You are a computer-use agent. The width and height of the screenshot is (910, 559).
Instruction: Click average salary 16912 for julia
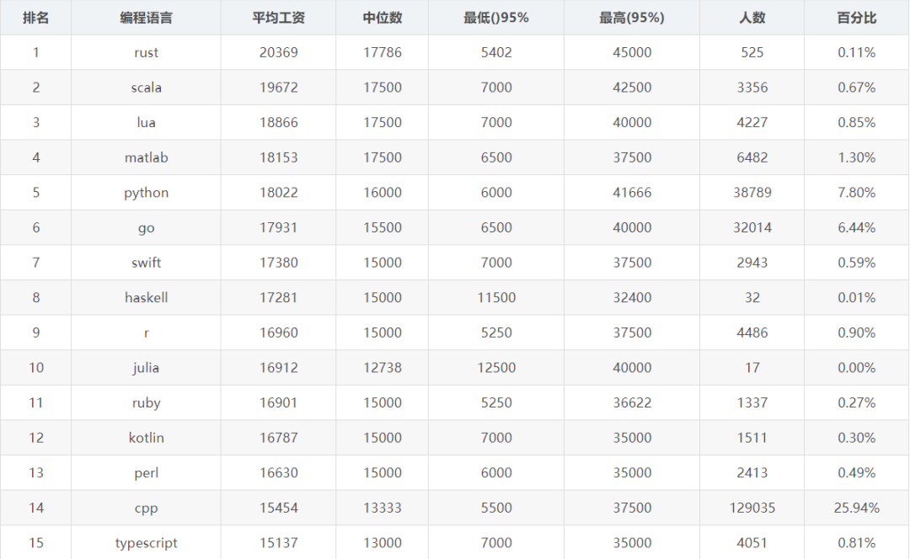(279, 368)
